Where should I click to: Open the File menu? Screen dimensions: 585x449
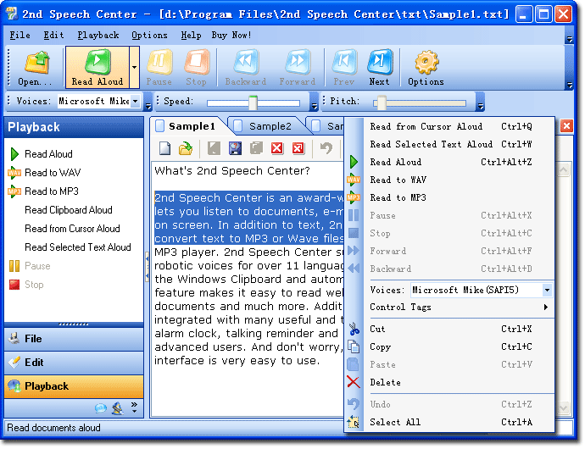coord(19,35)
